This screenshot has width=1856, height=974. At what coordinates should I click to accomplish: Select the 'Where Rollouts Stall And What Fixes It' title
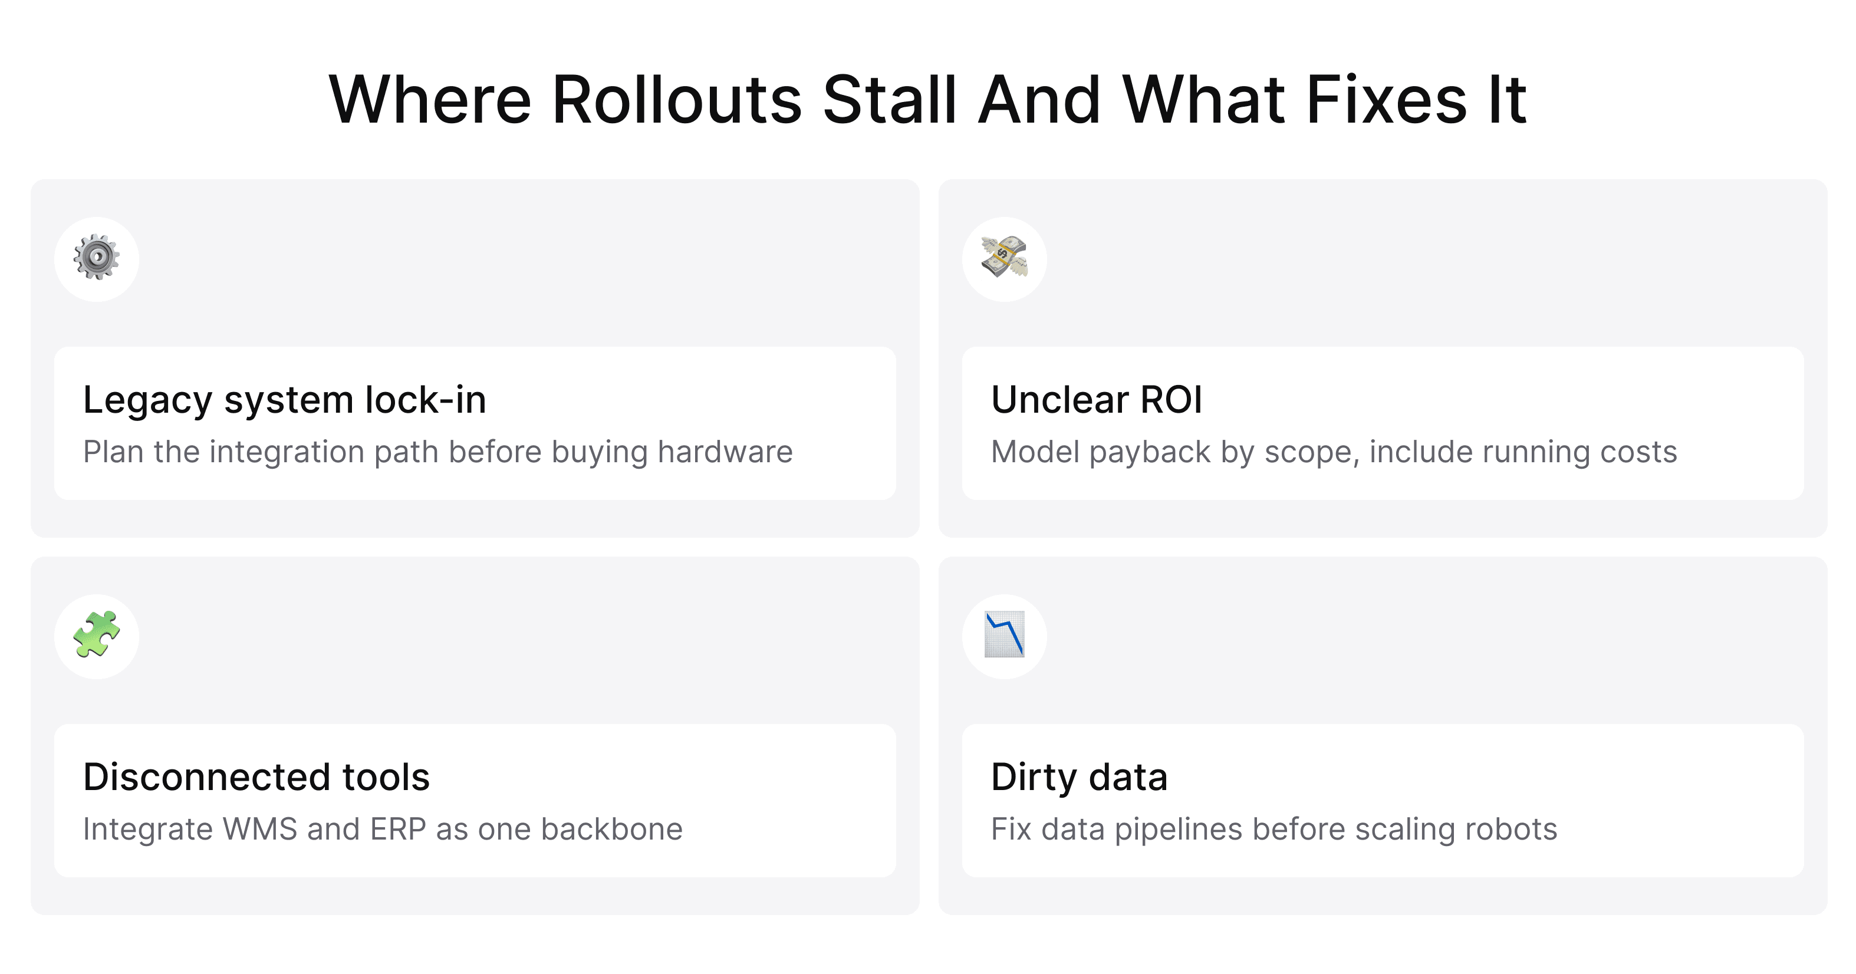point(928,100)
